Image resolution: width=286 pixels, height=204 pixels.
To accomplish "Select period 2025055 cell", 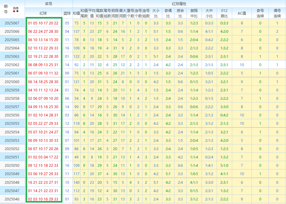I will 12,124.
